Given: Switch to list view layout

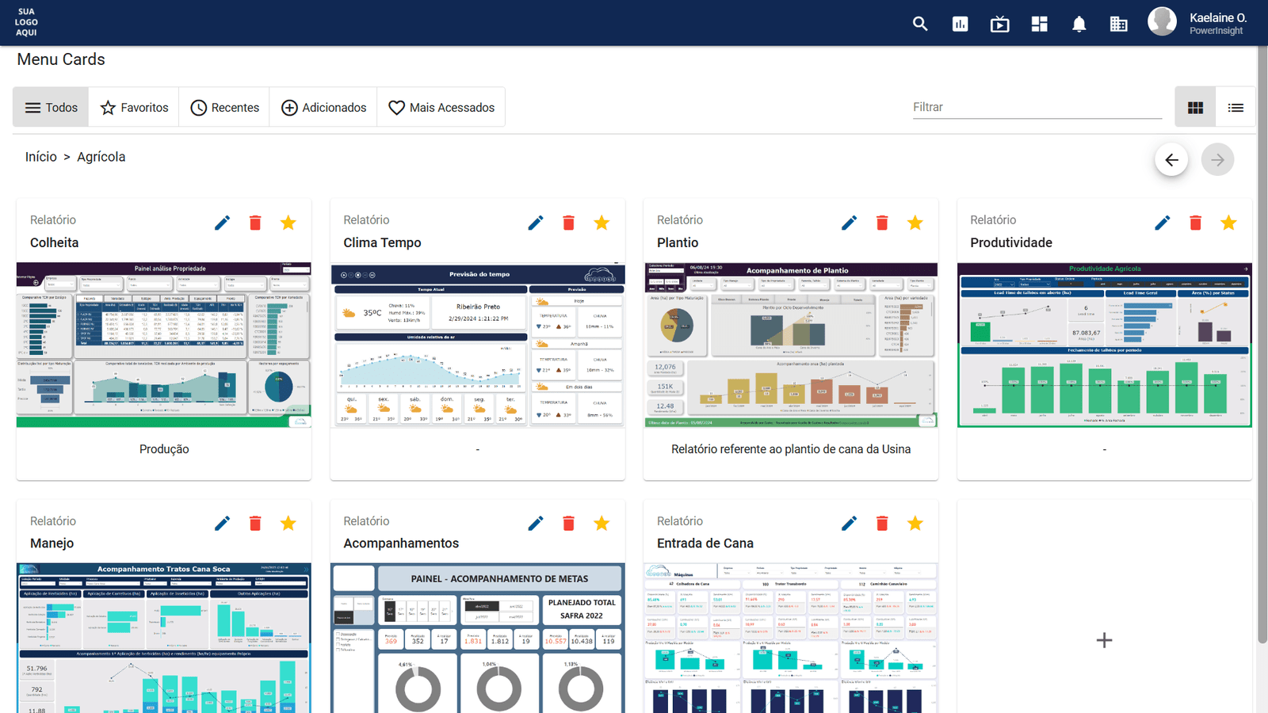Looking at the screenshot, I should (x=1236, y=108).
